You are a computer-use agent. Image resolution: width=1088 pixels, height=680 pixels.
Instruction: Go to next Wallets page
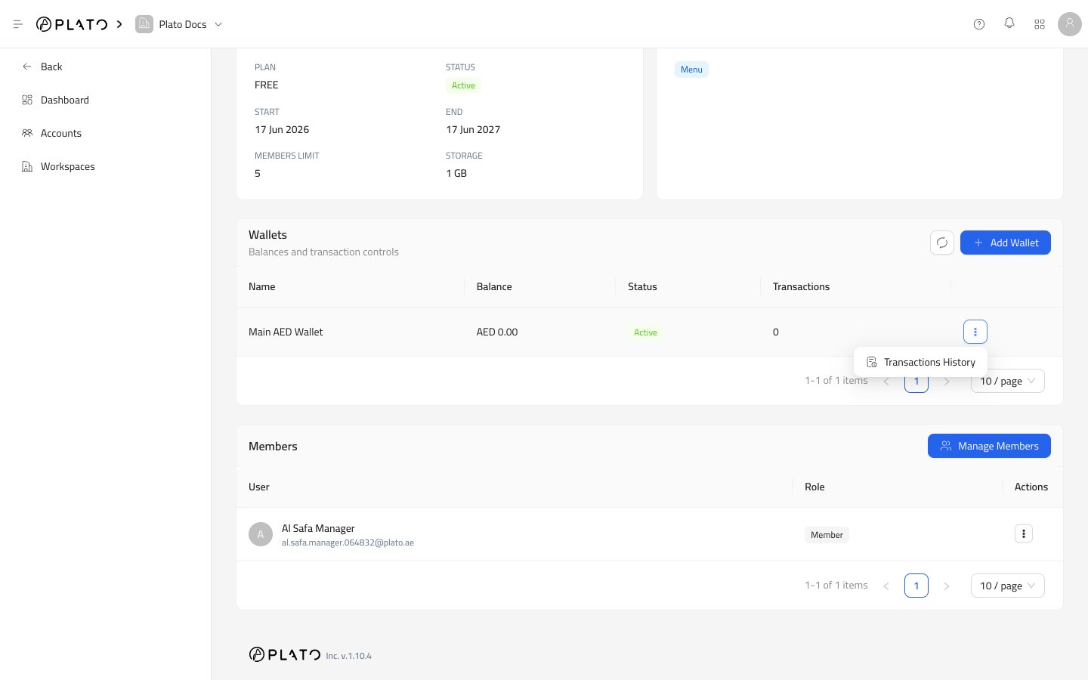pos(947,381)
